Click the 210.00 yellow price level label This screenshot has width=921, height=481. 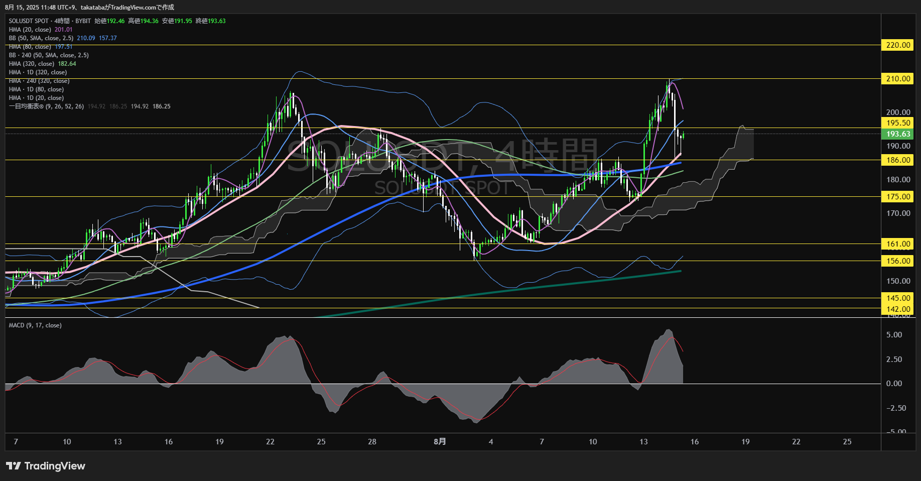tap(898, 78)
